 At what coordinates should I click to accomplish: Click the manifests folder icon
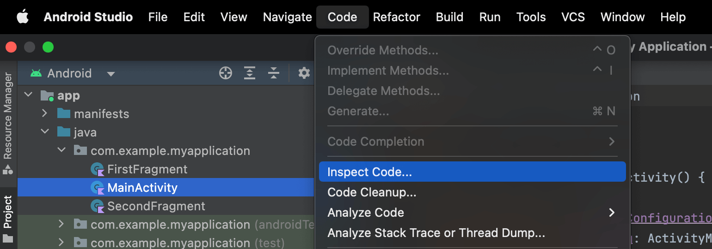pyautogui.click(x=64, y=113)
